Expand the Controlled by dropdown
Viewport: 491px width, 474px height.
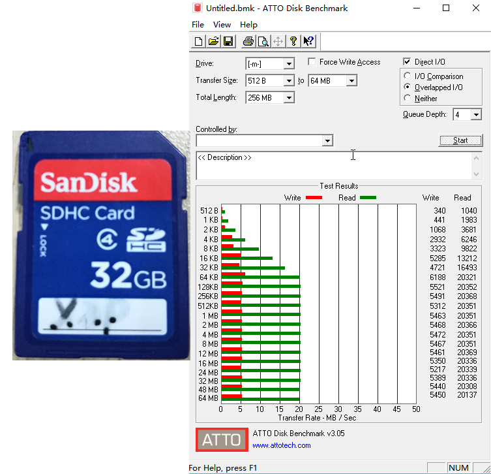click(x=327, y=140)
